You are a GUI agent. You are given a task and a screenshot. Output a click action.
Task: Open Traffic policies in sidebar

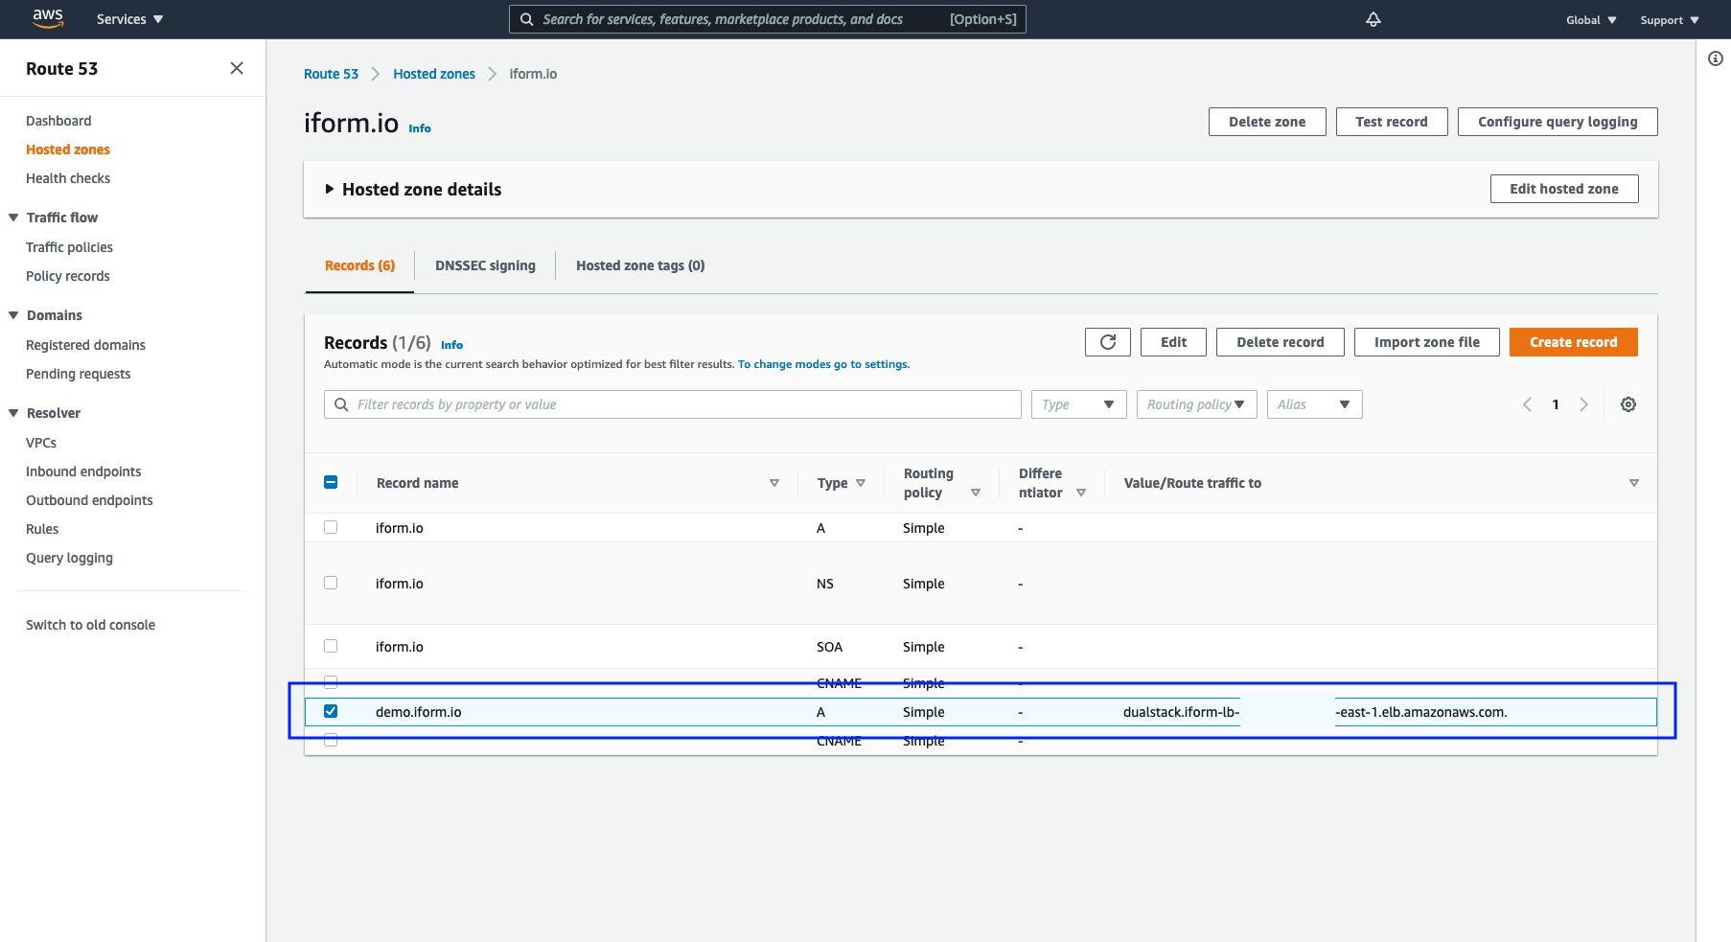click(x=69, y=247)
